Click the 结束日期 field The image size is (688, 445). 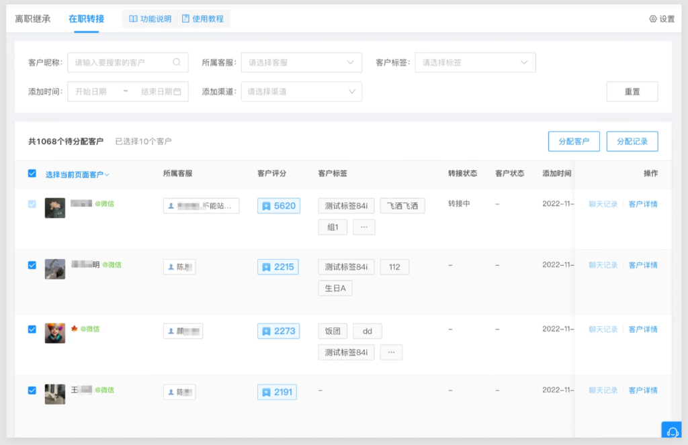(x=156, y=92)
